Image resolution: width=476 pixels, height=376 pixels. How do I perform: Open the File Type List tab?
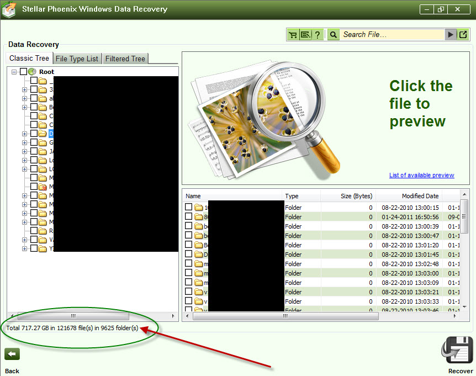[77, 59]
